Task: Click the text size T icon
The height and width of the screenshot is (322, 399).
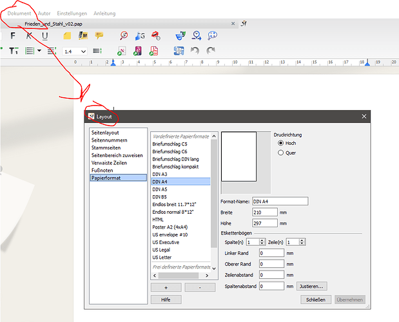Action: [14, 51]
